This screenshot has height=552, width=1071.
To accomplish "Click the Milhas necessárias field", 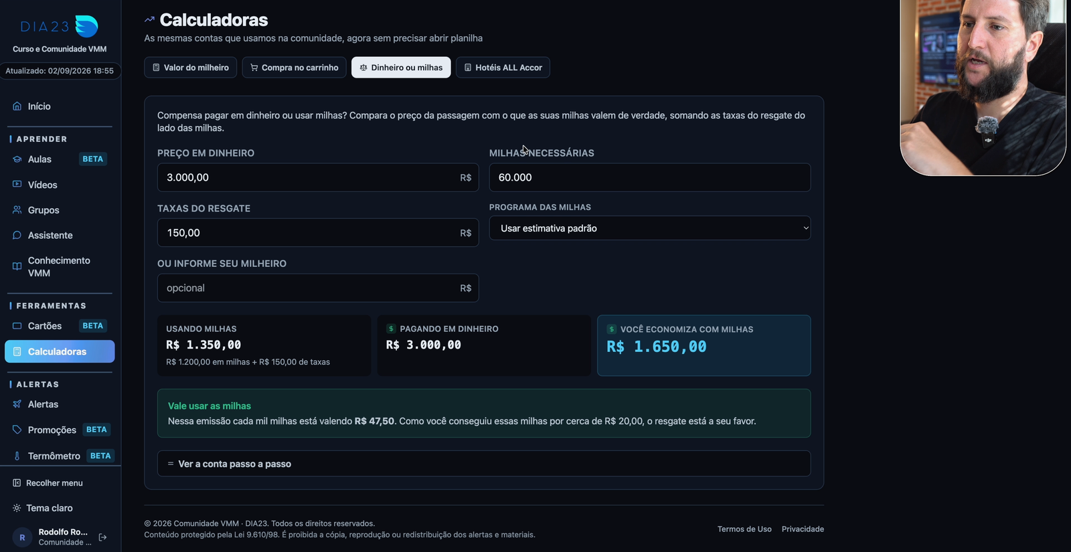I will 650,177.
